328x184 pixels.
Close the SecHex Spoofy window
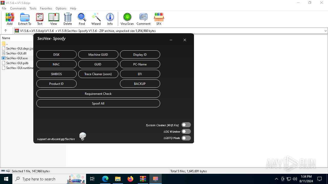click(185, 40)
